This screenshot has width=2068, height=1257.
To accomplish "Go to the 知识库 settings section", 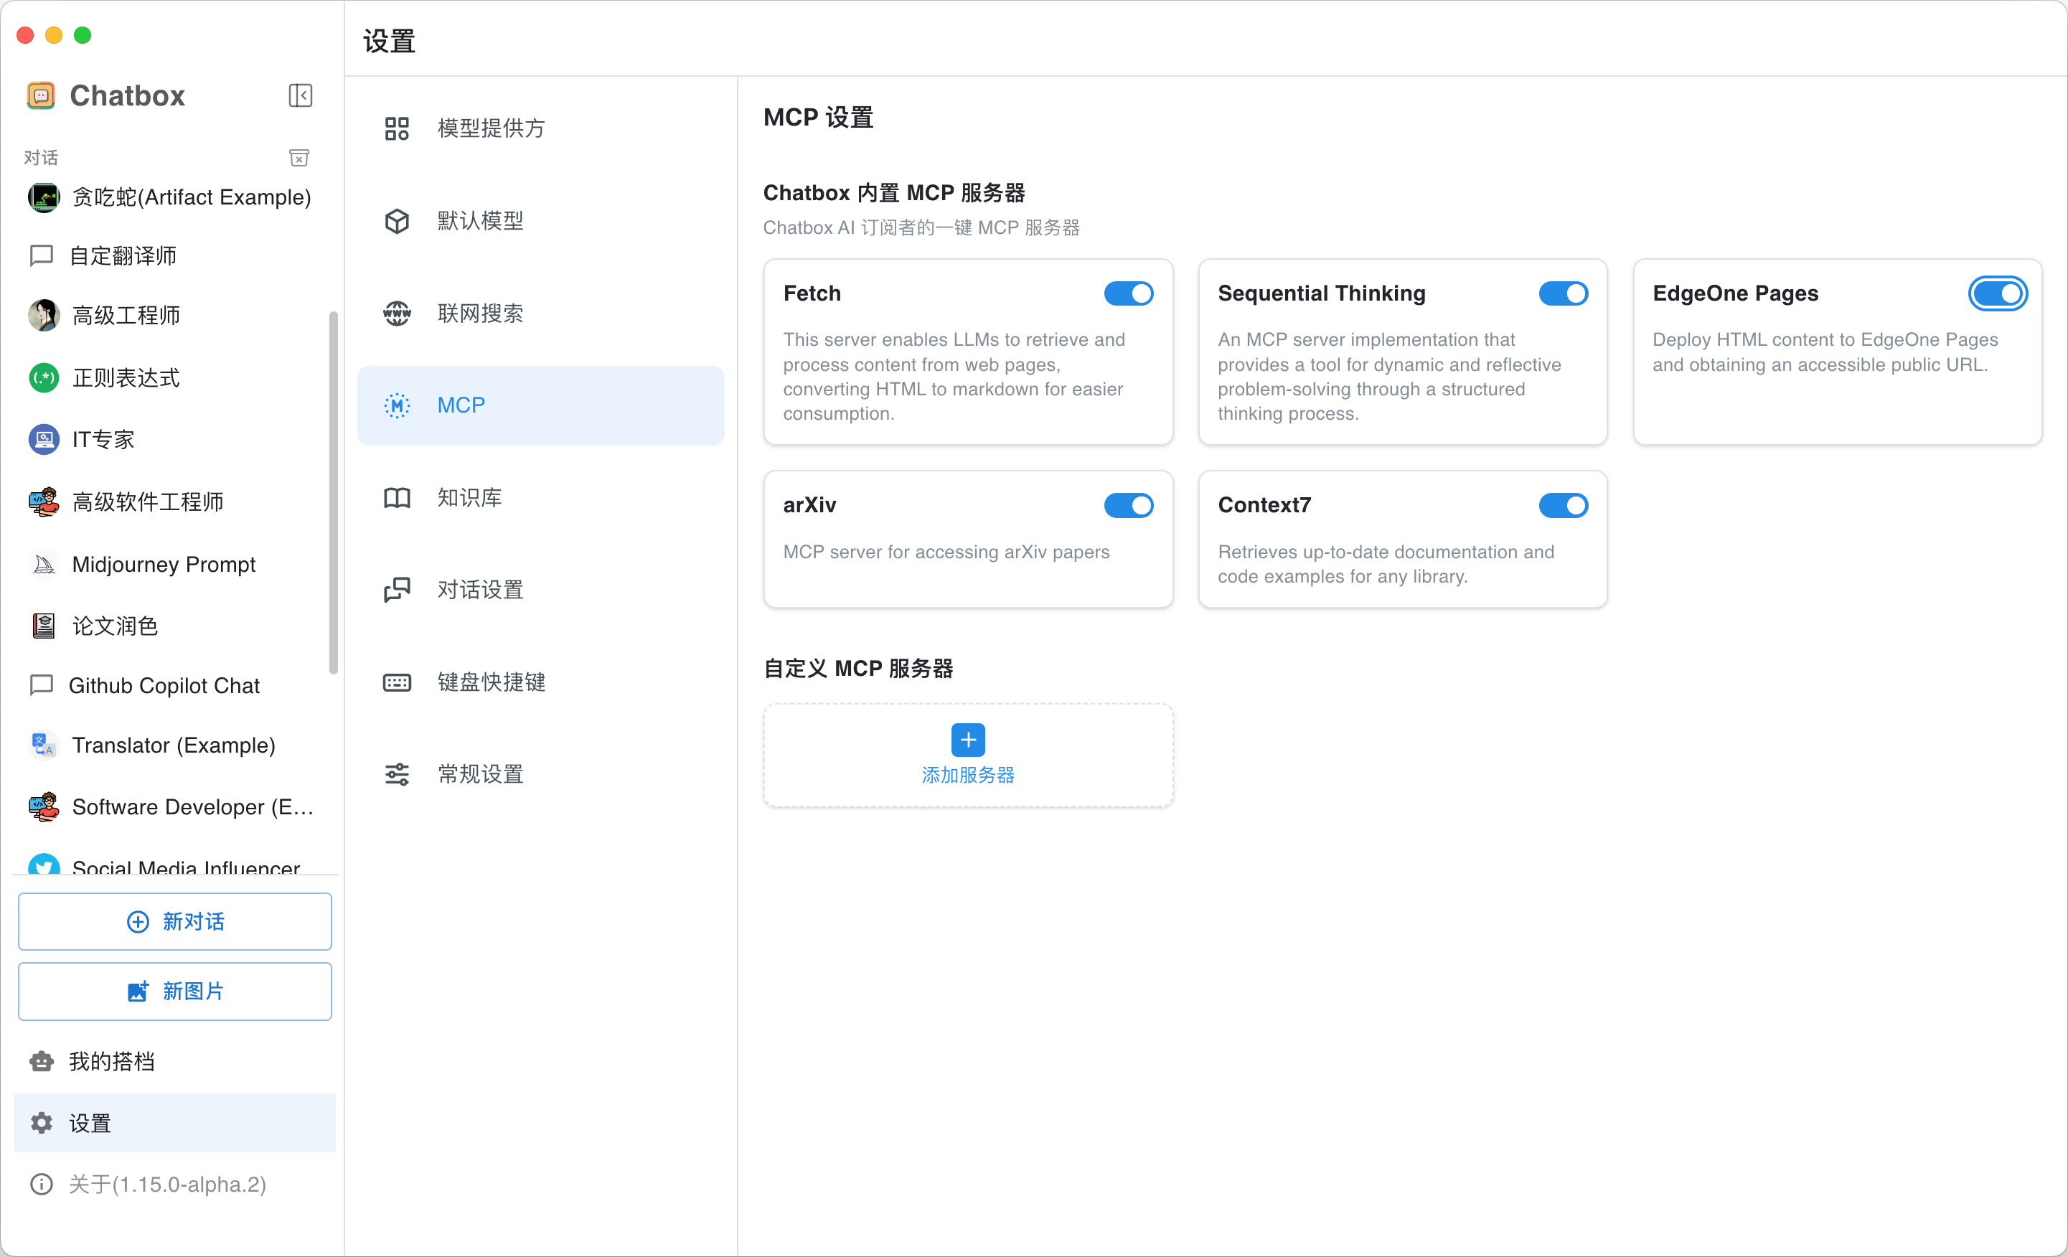I will (540, 498).
